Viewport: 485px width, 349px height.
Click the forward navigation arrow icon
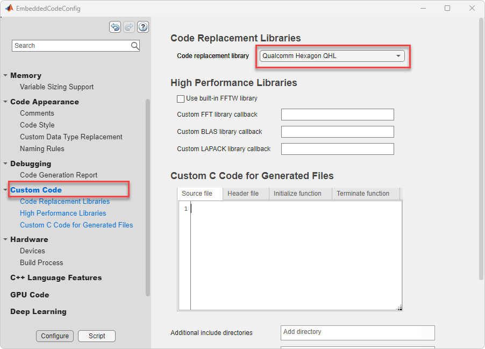coord(129,27)
